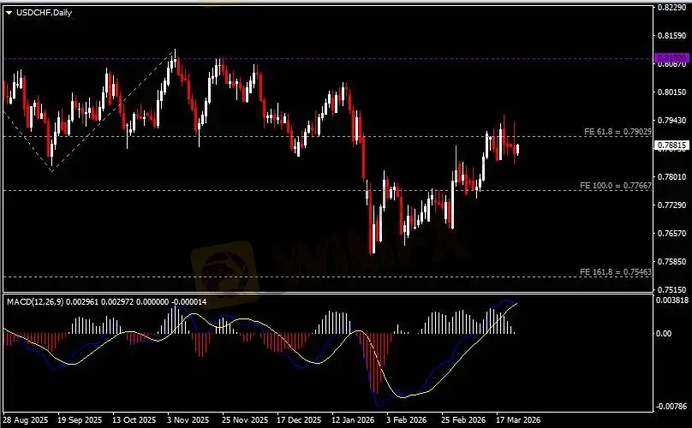Select the purple 0.81000 price level tag
This screenshot has width=692, height=428.
click(671, 59)
